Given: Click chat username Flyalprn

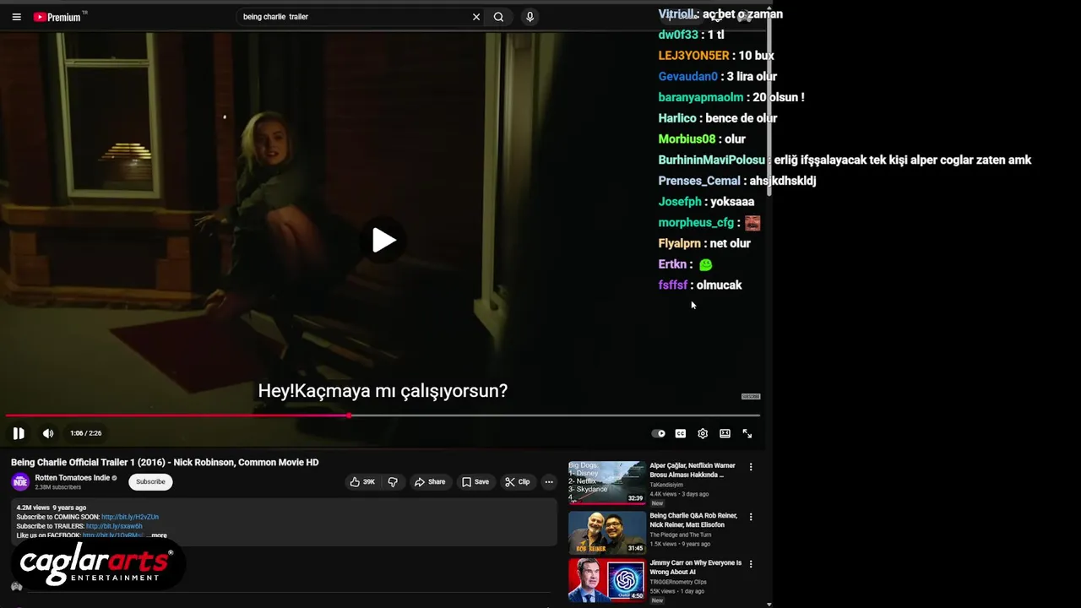Looking at the screenshot, I should (680, 243).
